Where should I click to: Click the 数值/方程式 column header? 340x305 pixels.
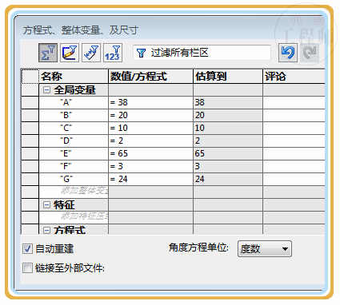[x=150, y=77]
